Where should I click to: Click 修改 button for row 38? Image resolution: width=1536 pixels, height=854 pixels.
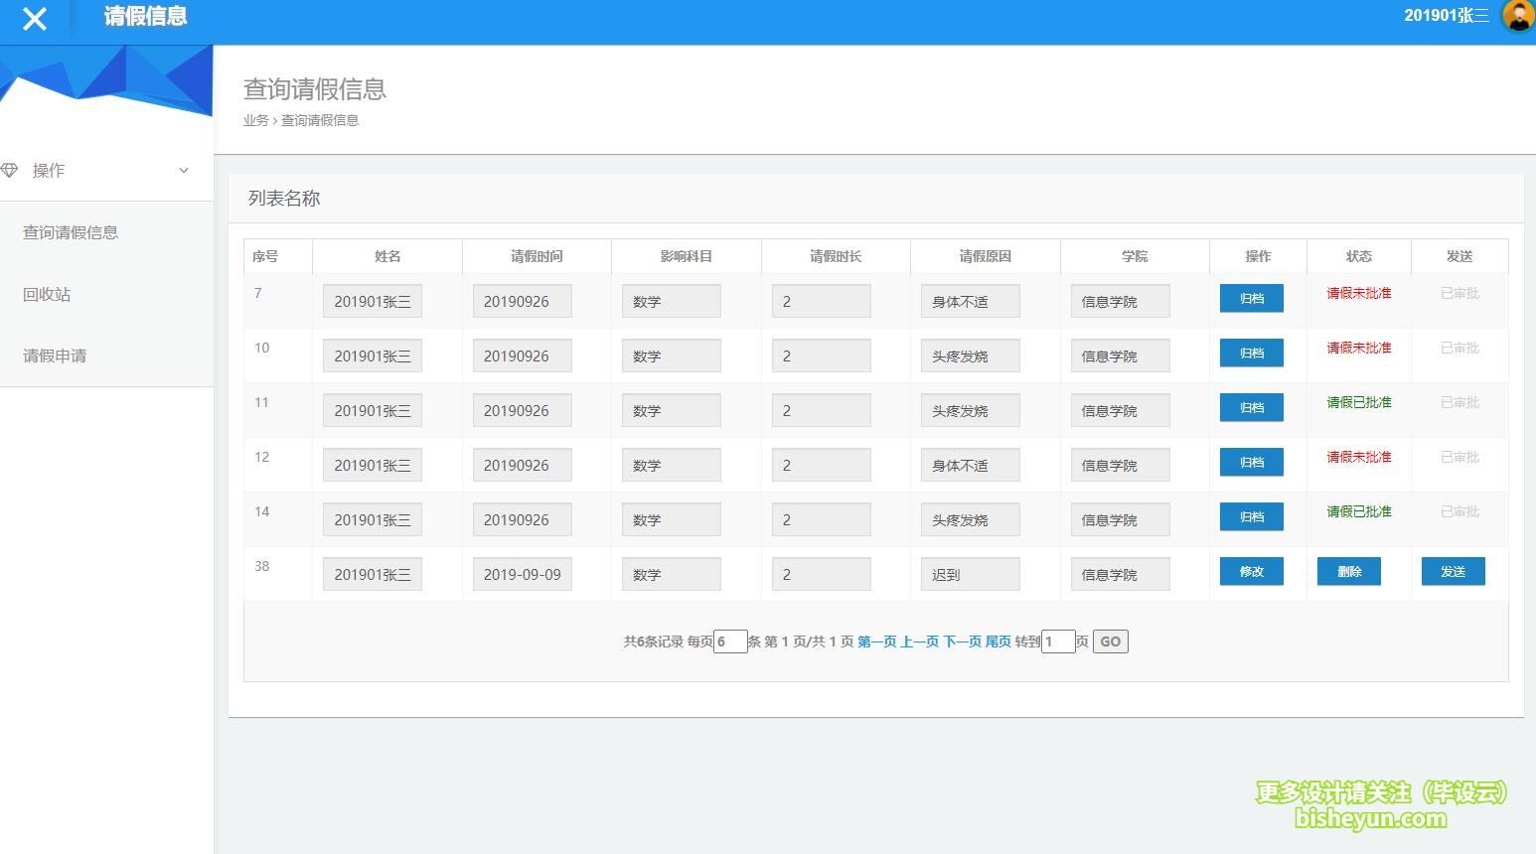[1252, 571]
